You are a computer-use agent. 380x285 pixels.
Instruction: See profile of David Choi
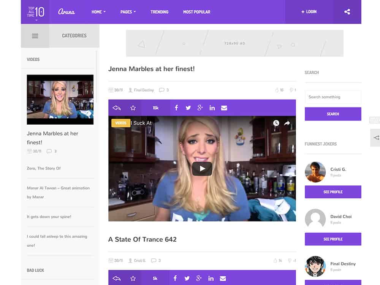(333, 239)
